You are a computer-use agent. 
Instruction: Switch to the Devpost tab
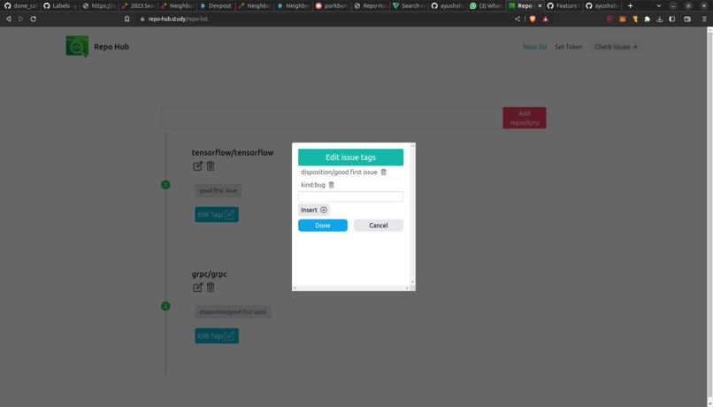[x=216, y=6]
